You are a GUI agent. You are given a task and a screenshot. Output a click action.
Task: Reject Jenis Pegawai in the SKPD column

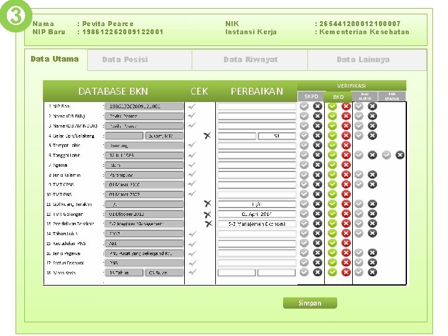(x=317, y=253)
